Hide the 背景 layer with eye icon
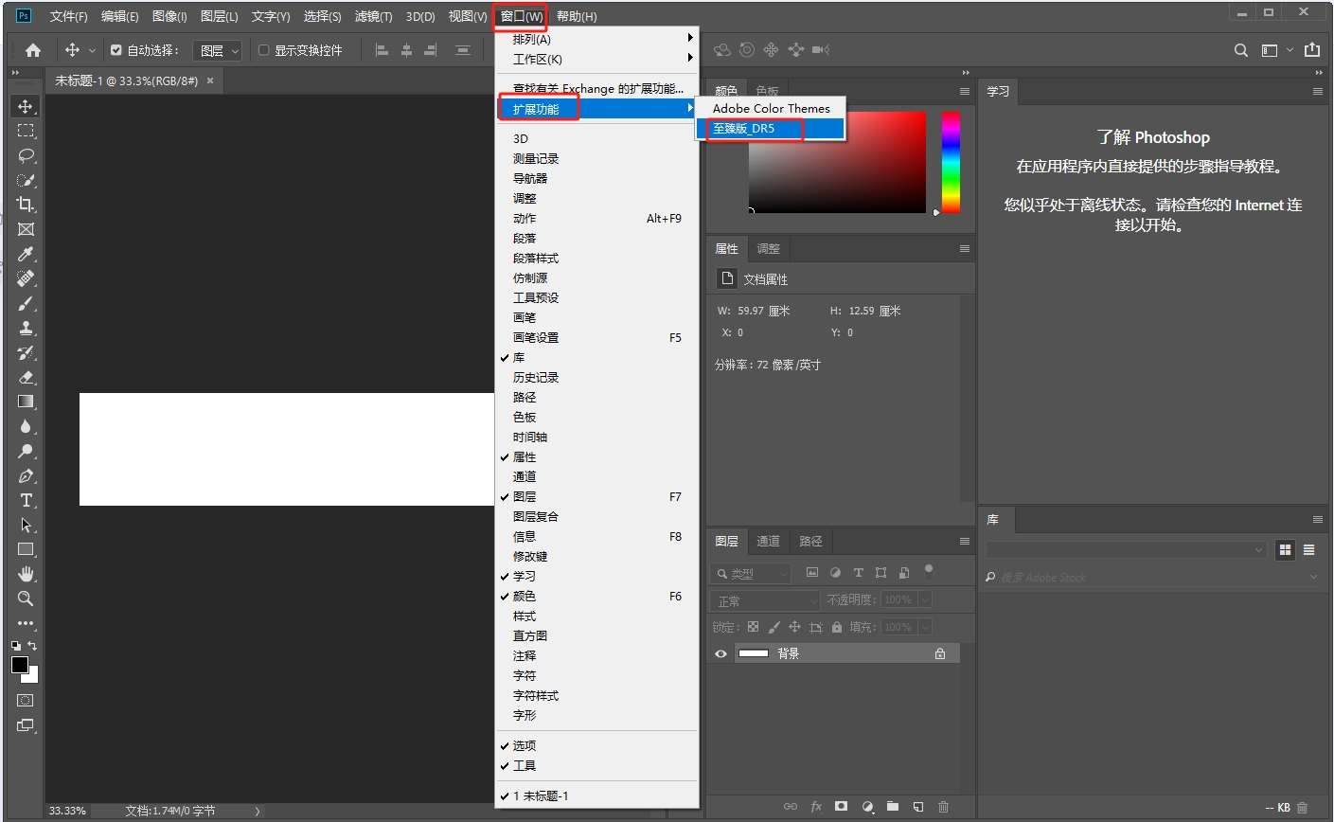Image resolution: width=1334 pixels, height=822 pixels. (x=720, y=653)
